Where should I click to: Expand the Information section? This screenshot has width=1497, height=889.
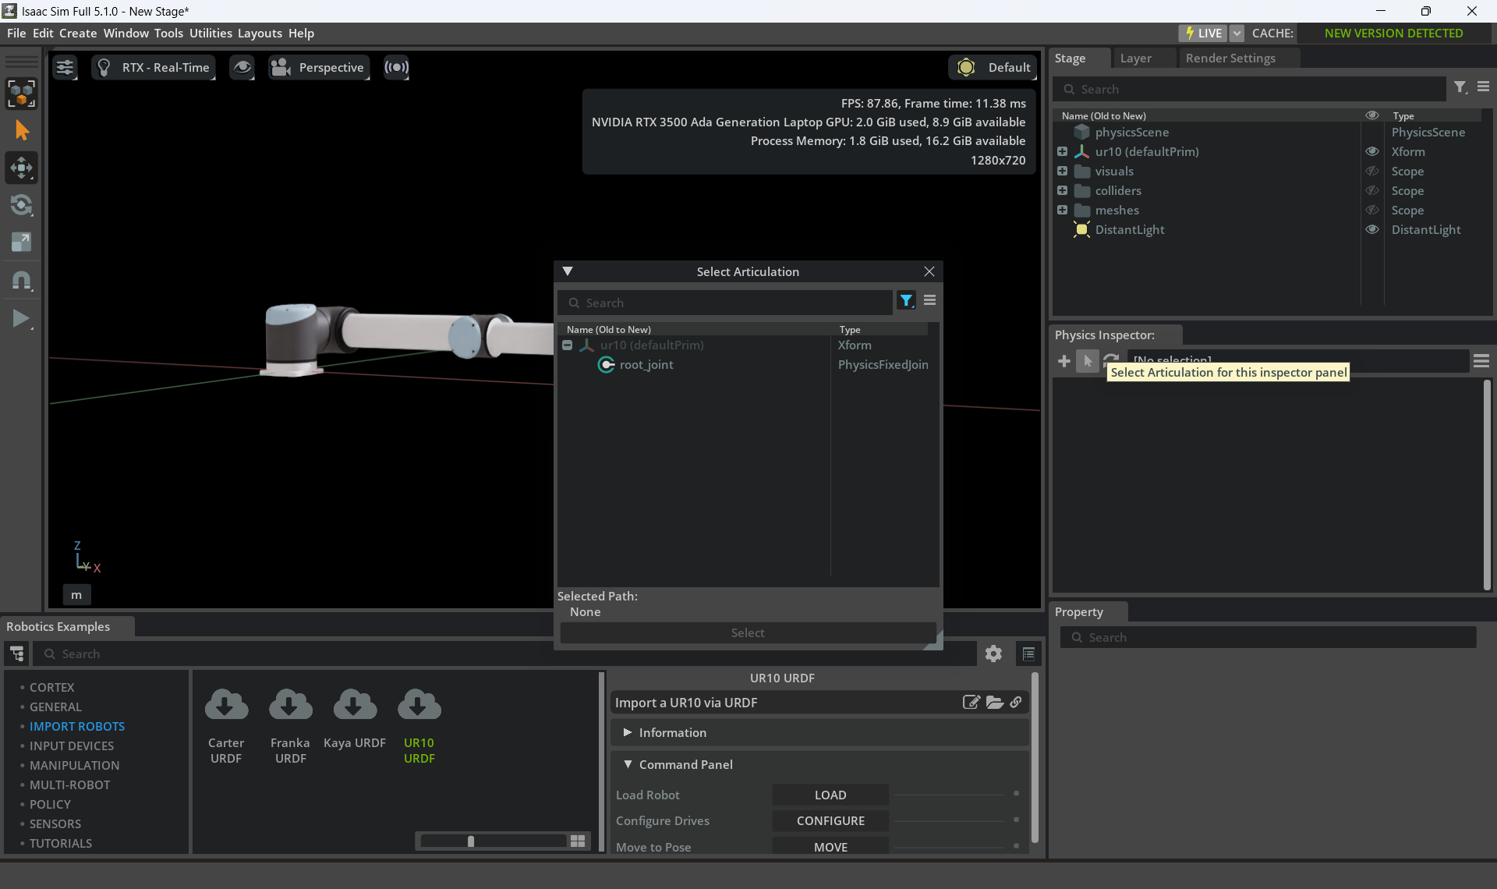tap(628, 733)
